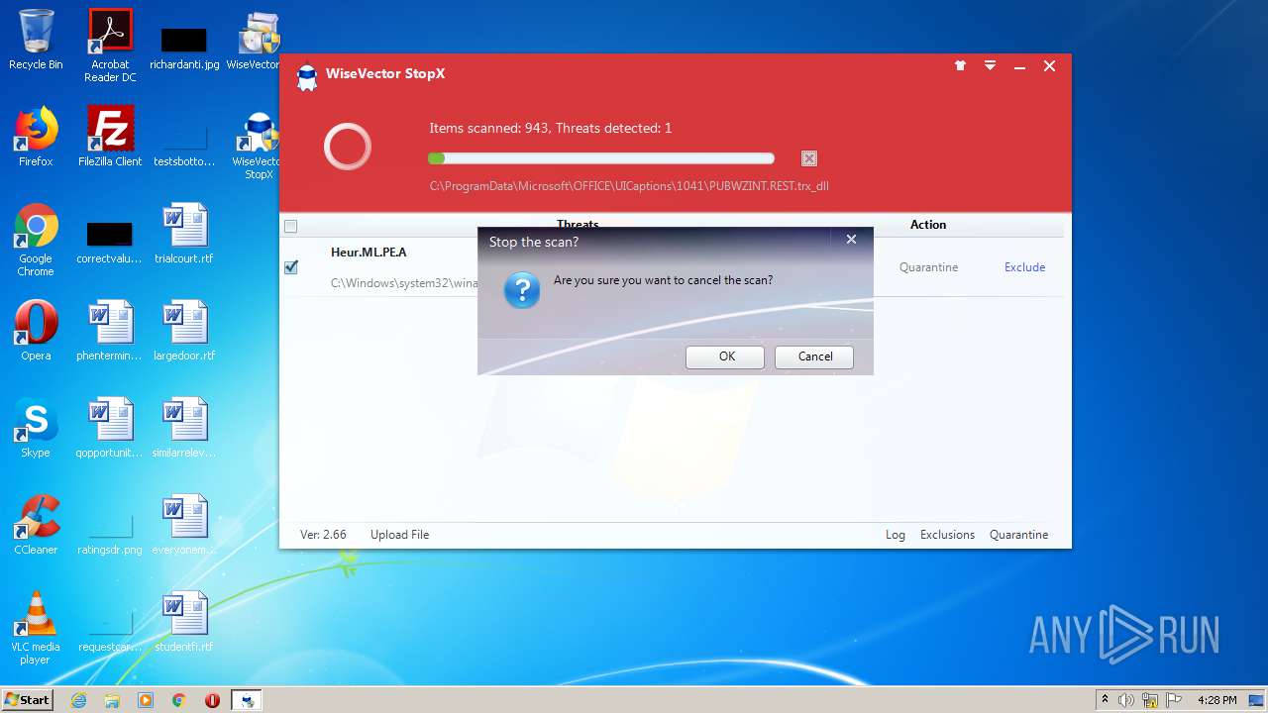Click the currently scanned file path text
1268x713 pixels.
[x=629, y=186]
